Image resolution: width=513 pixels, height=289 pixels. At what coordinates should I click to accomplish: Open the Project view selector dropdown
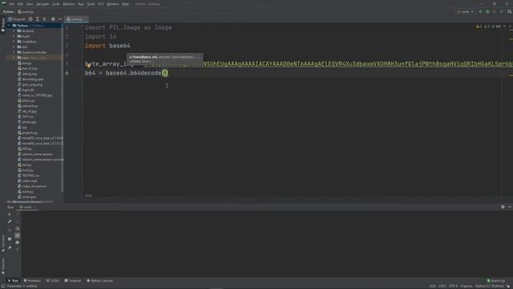tap(17, 19)
